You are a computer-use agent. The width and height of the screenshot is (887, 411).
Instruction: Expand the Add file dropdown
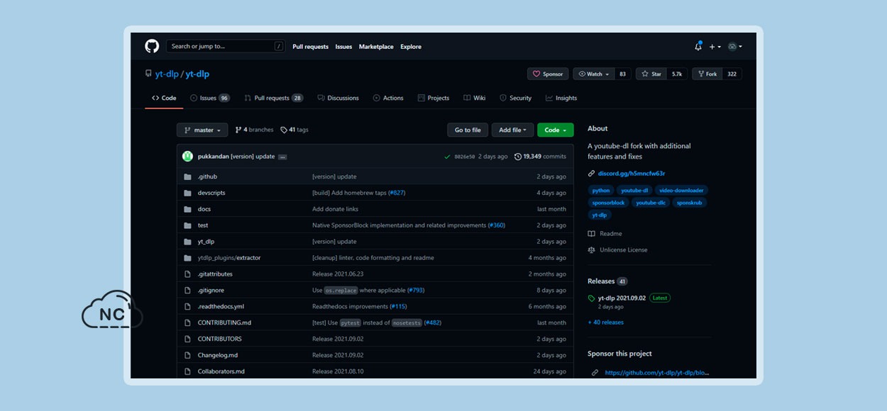(x=512, y=130)
